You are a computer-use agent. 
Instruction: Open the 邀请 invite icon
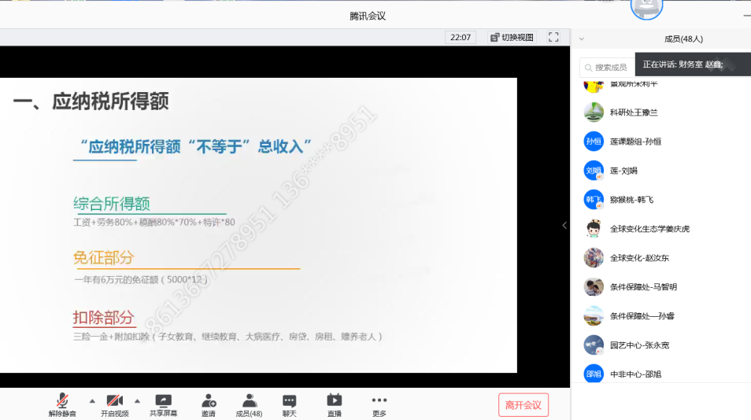[x=208, y=404]
